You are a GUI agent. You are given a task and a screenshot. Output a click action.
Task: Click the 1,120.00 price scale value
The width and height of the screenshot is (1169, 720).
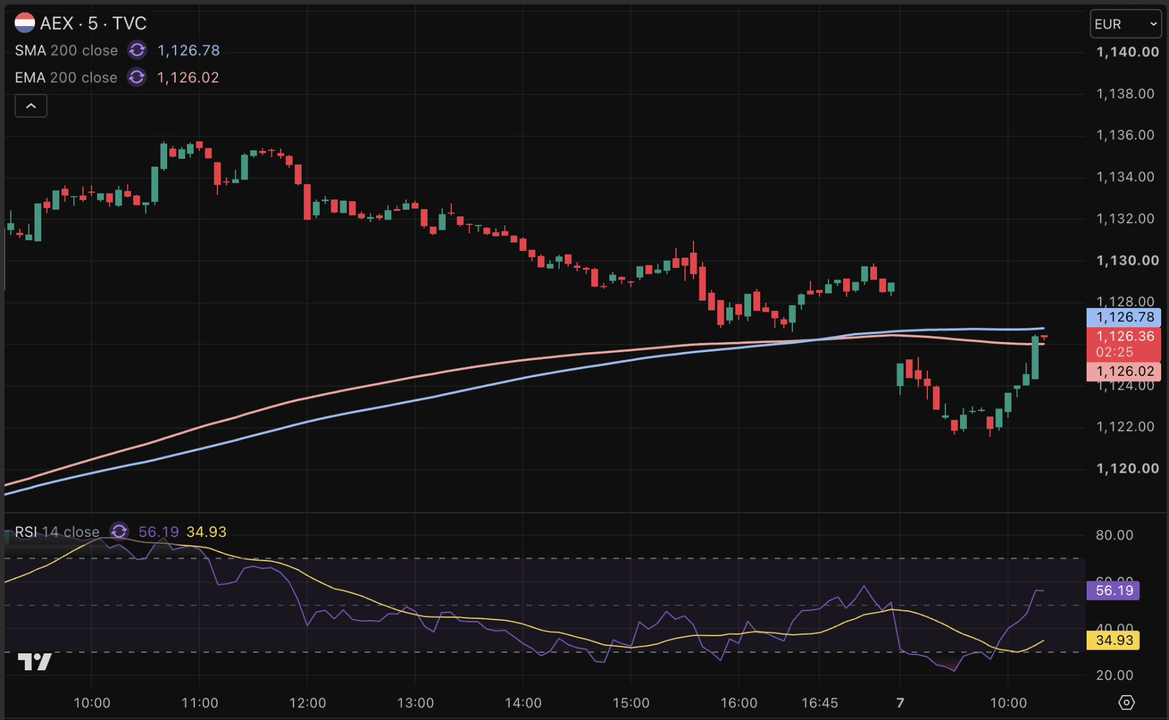coord(1127,468)
